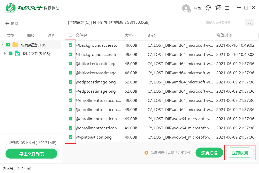Switch to the time tab
This screenshot has width=259, height=173.
(51, 35)
